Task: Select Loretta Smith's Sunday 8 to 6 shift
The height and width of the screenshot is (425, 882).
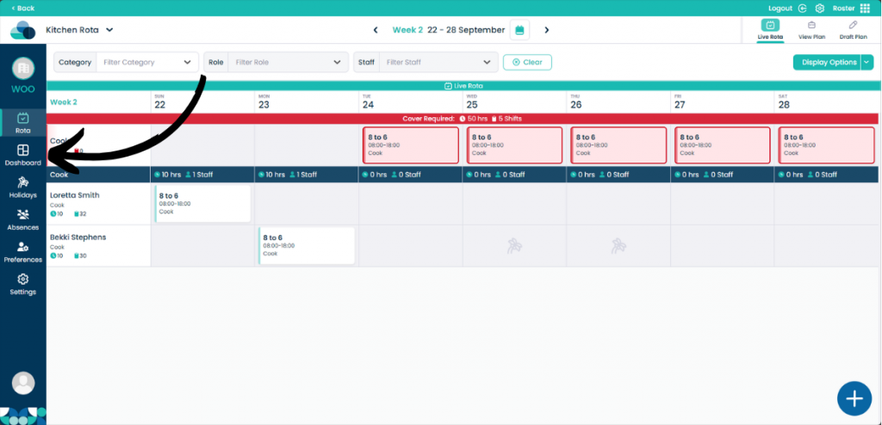Action: tap(202, 204)
